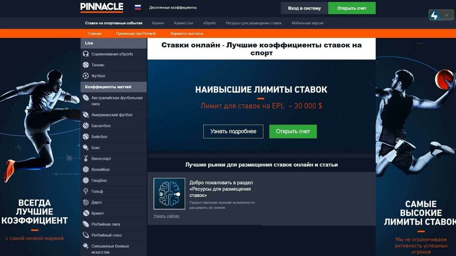456x256 pixels.
Task: Click the American football icon
Action: pos(86,115)
